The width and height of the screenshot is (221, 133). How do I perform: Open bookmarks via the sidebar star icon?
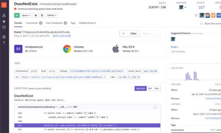click(x=4, y=21)
